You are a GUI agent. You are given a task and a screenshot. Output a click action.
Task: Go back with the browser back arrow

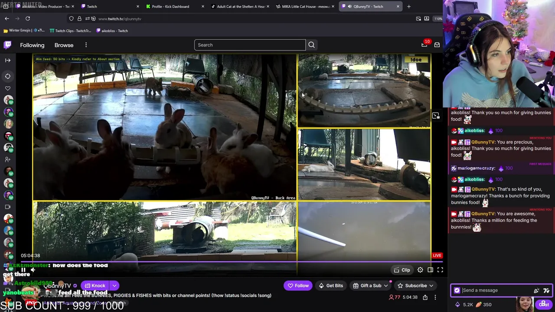[7, 19]
